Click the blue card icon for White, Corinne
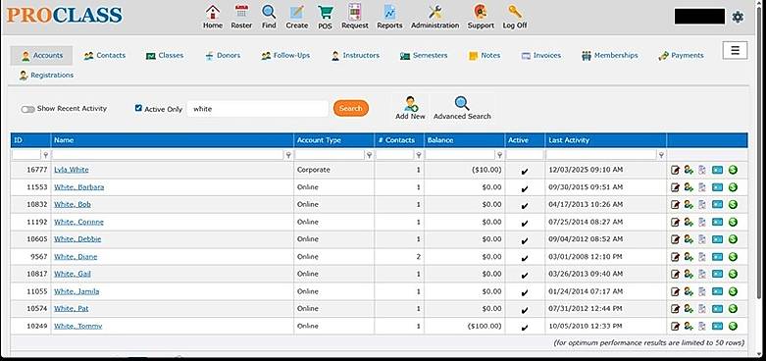The height and width of the screenshot is (361, 766). point(717,222)
